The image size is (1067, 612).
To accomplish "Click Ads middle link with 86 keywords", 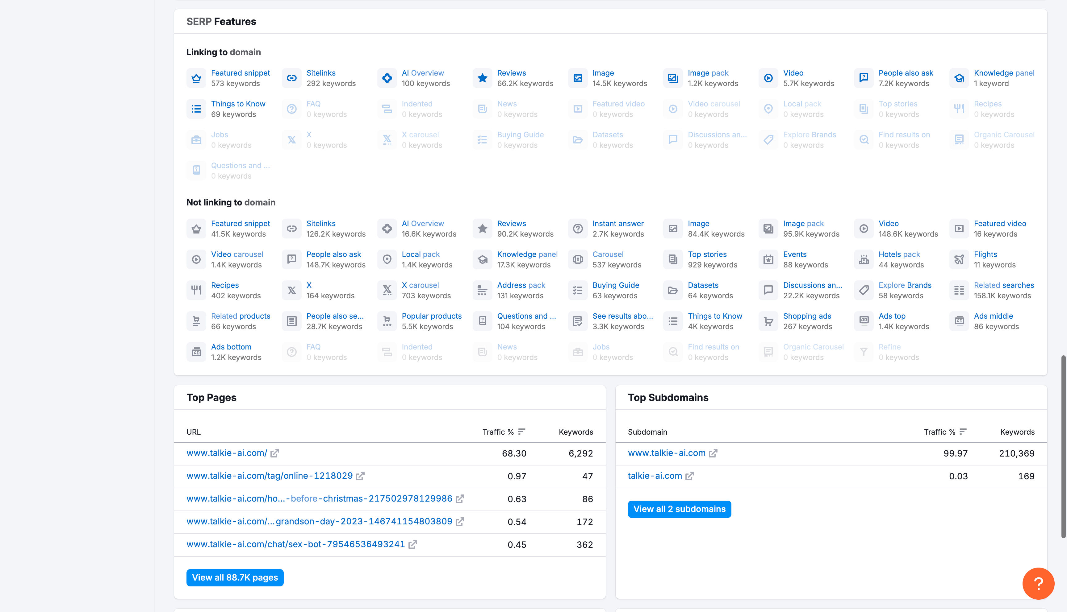I will 994,316.
